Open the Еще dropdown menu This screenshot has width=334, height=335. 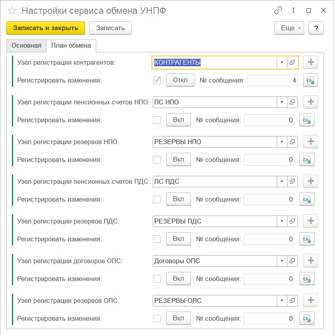point(289,28)
